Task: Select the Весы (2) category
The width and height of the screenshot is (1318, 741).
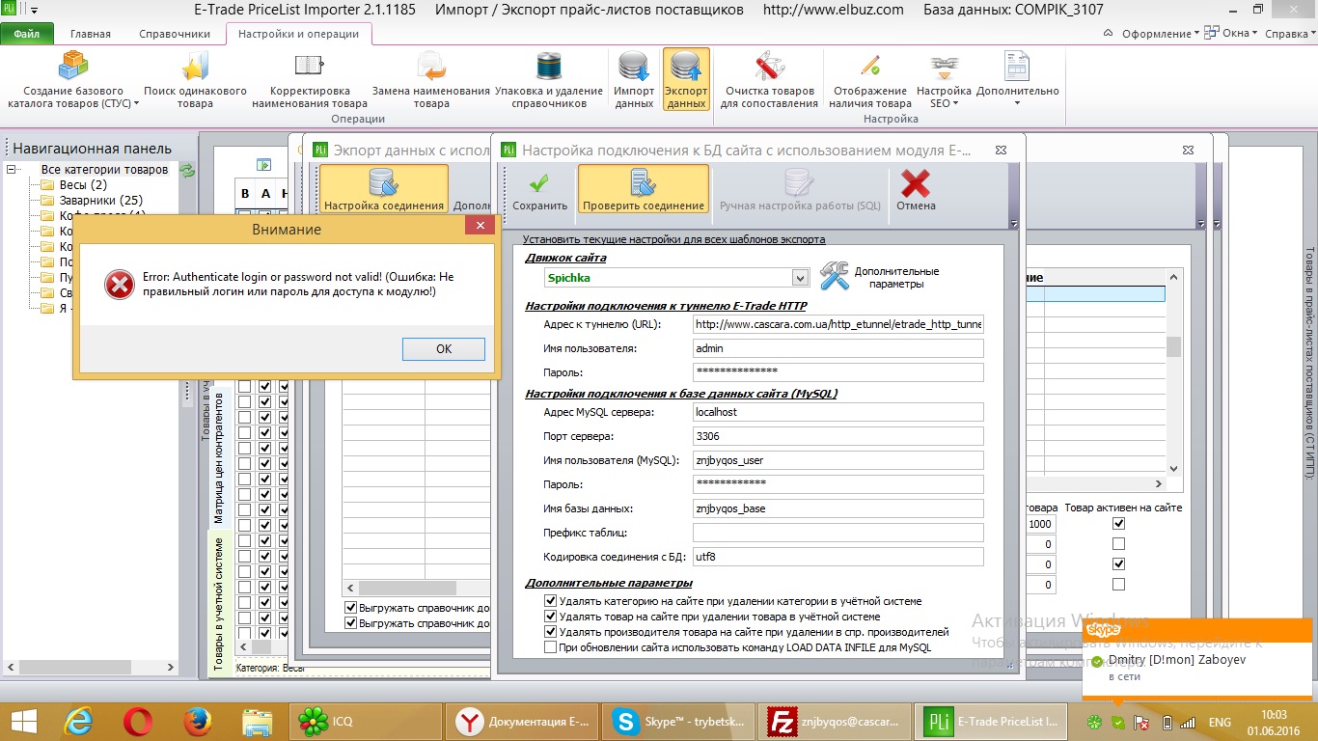Action: 83,185
